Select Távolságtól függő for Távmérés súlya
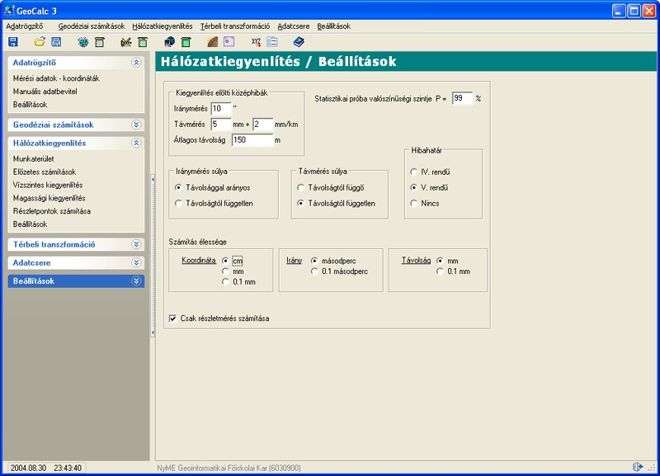This screenshot has width=660, height=476. (331, 188)
